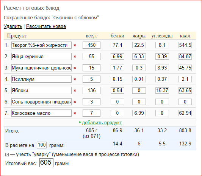Click the total protein value 86.9
The width and height of the screenshot is (202, 176).
click(117, 130)
